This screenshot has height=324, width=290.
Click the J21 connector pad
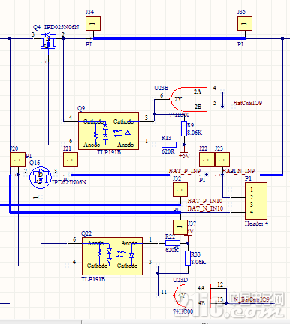tap(71, 160)
